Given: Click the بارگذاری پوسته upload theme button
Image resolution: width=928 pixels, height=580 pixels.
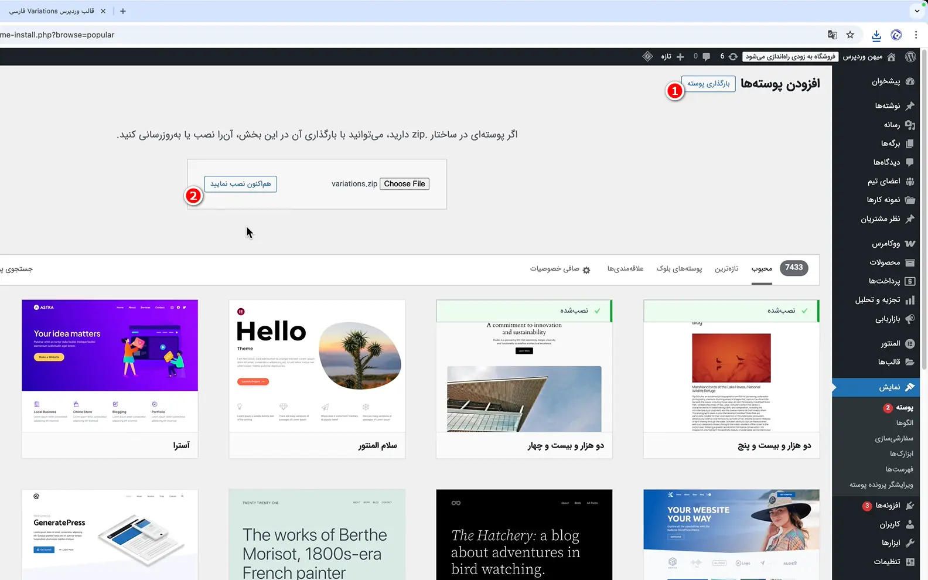Looking at the screenshot, I should point(708,84).
